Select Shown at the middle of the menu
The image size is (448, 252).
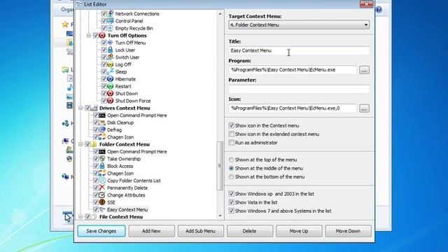pyautogui.click(x=232, y=168)
